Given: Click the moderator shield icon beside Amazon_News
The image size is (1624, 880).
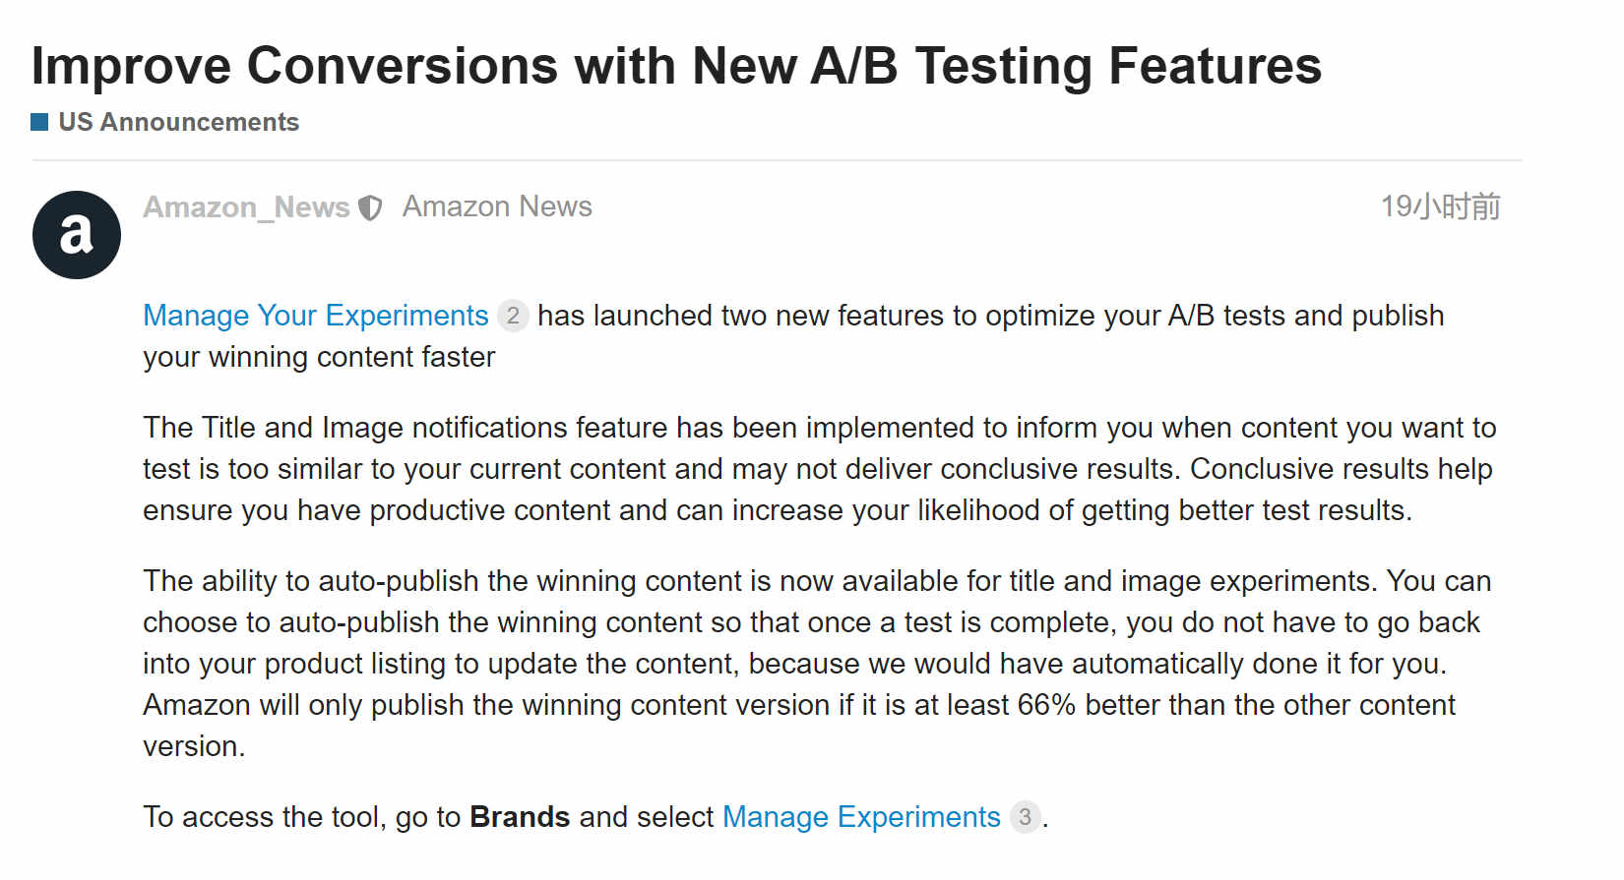Looking at the screenshot, I should pyautogui.click(x=370, y=208).
